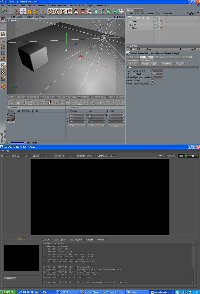Click Render Active View clapperboard icon
The height and width of the screenshot is (294, 200).
pos(76,11)
